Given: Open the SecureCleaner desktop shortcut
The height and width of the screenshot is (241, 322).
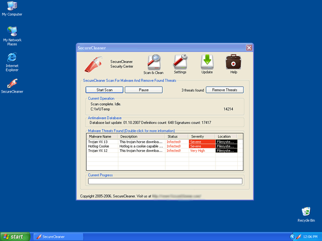Looking at the screenshot, I should pyautogui.click(x=12, y=83).
